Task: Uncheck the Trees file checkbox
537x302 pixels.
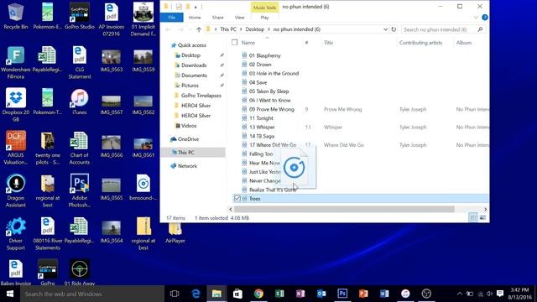Action: 237,198
